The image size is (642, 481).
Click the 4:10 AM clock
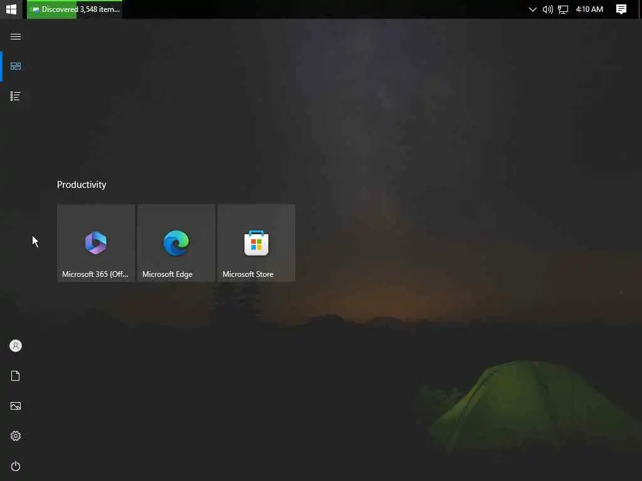(x=589, y=9)
